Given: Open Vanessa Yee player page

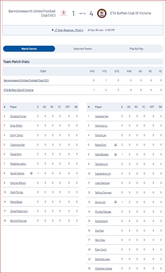Looking at the screenshot, I should (102, 116).
